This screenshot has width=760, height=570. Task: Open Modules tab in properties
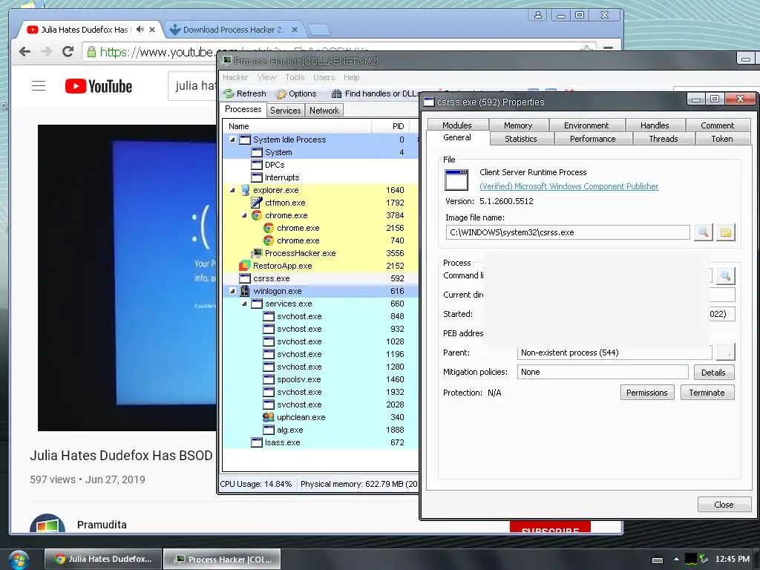(457, 125)
